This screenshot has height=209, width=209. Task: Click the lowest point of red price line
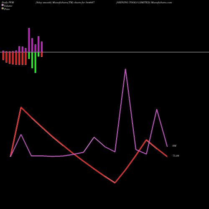pyautogui.click(x=115, y=183)
